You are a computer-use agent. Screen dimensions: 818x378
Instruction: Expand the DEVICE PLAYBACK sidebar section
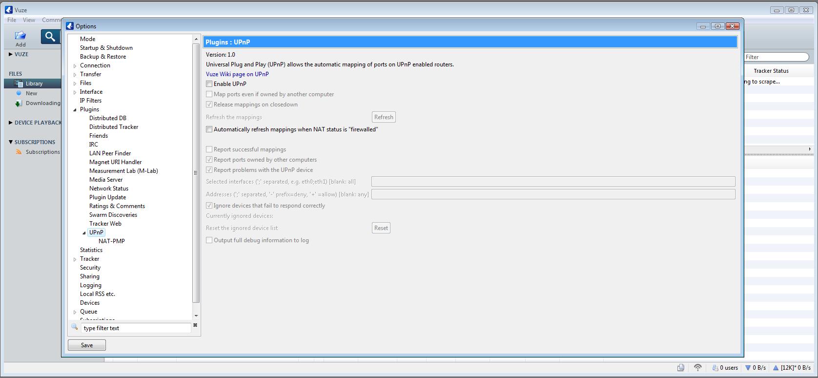pos(11,123)
